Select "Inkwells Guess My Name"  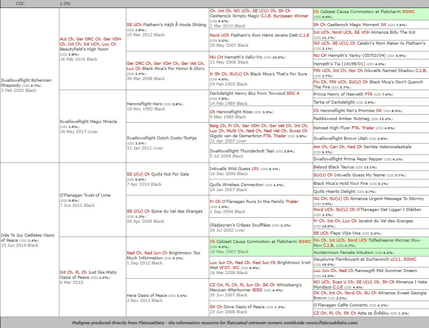pos(360,175)
